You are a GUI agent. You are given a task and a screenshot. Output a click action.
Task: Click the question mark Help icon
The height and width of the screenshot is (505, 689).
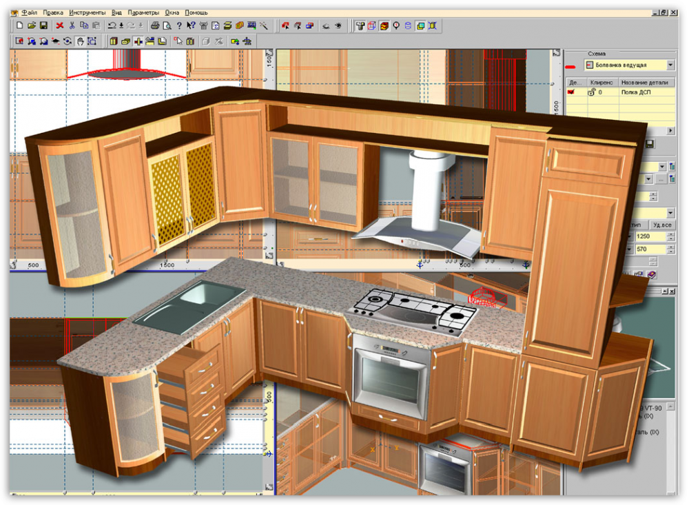[x=179, y=25]
